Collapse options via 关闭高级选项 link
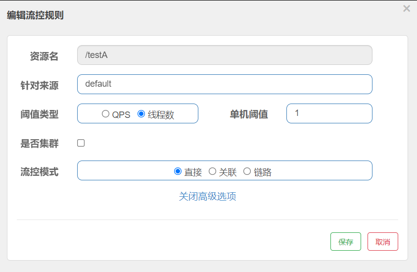Screen dimensions: 417x272 (207, 196)
